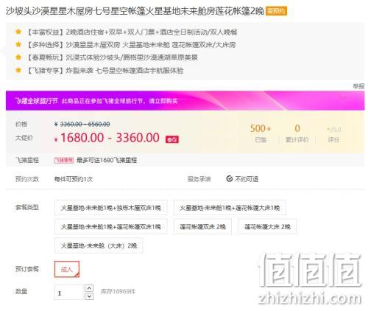This screenshot has height=311, width=368.
Task: Select package 火星基地-未来舱1晚+莲花帐篷大床1晚
Action: [230, 208]
